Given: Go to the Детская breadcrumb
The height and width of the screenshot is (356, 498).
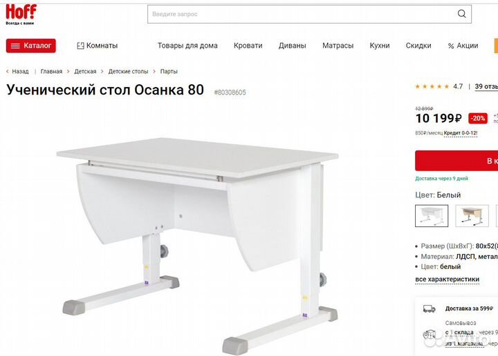Looking at the screenshot, I should [x=85, y=71].
